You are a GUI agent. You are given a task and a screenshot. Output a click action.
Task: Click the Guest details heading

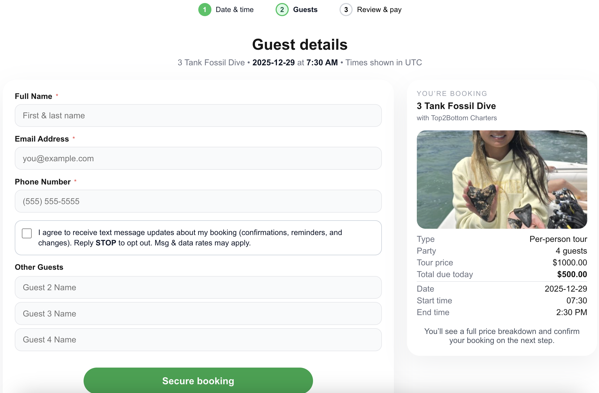pyautogui.click(x=300, y=45)
